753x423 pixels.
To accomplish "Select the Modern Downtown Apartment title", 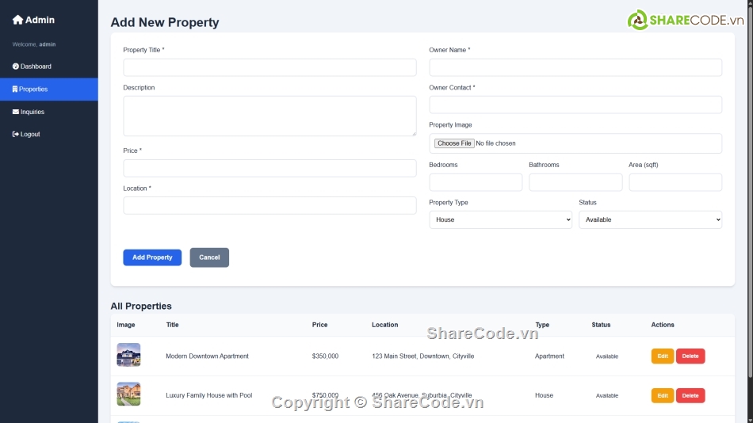I will (x=207, y=356).
